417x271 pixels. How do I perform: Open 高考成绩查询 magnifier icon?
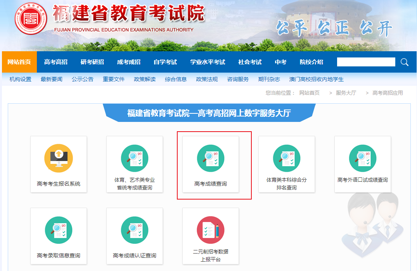(211, 158)
